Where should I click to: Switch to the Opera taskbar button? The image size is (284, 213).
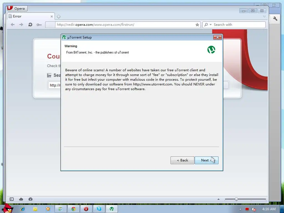[x=86, y=209]
